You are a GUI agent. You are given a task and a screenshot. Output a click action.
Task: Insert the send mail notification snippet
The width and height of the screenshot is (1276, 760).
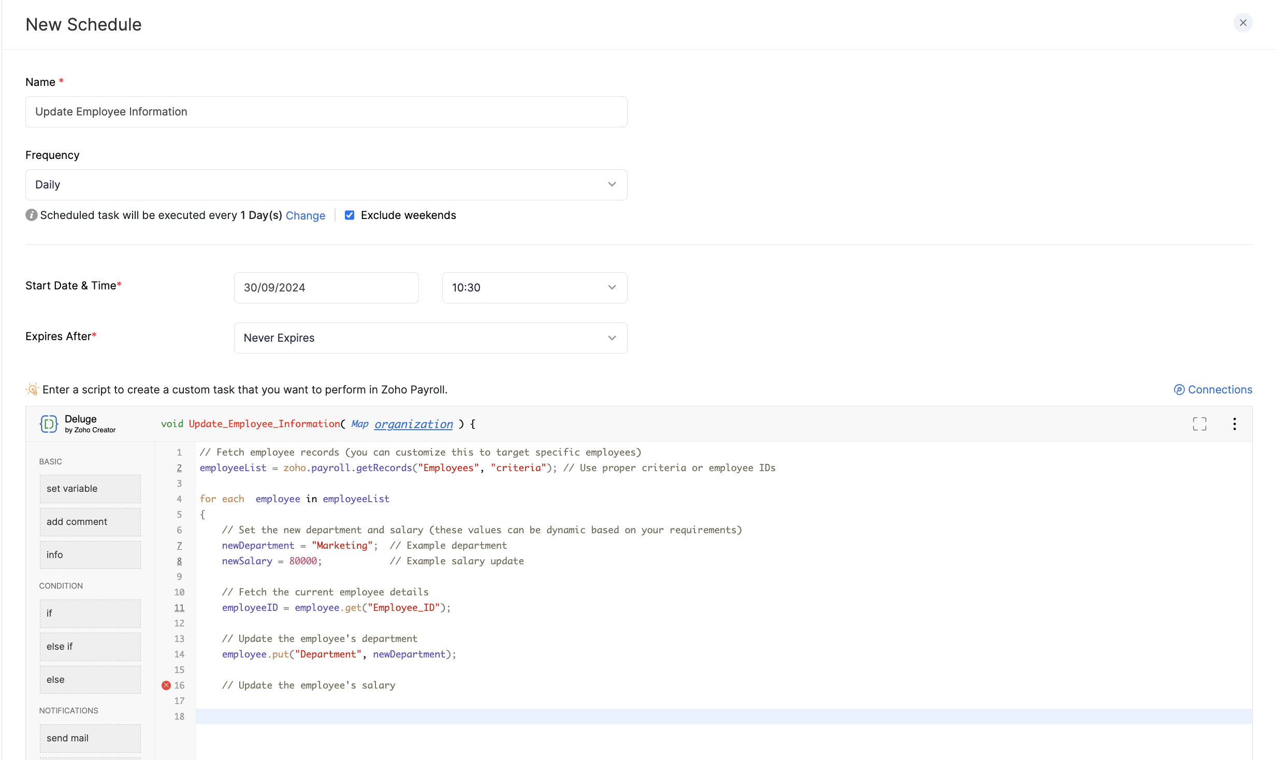(x=90, y=738)
